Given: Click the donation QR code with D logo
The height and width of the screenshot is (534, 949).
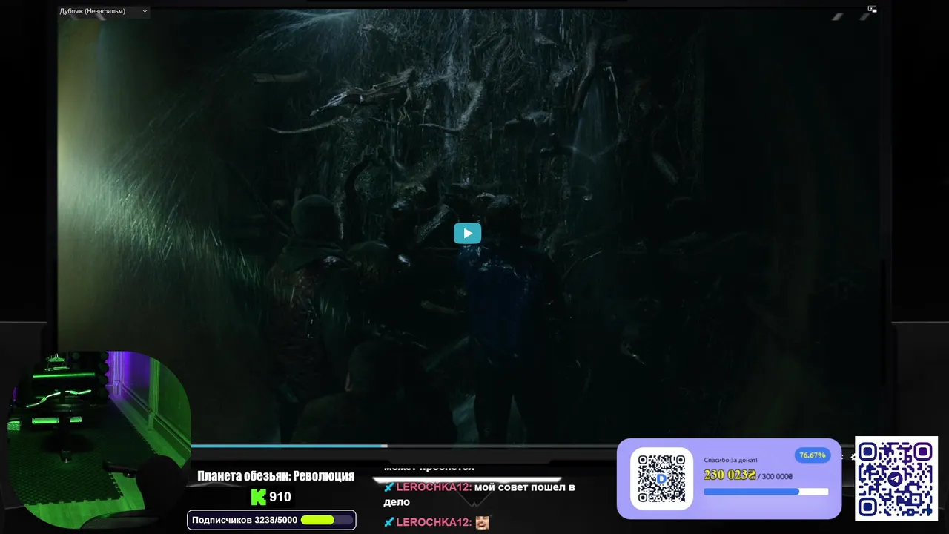Looking at the screenshot, I should coord(661,478).
